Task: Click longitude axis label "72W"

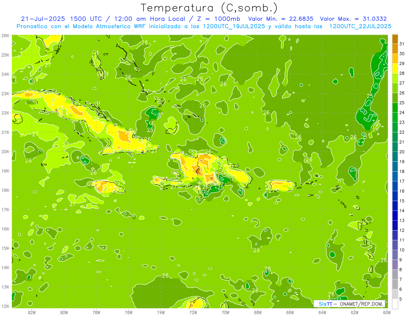Action: tap(193, 312)
